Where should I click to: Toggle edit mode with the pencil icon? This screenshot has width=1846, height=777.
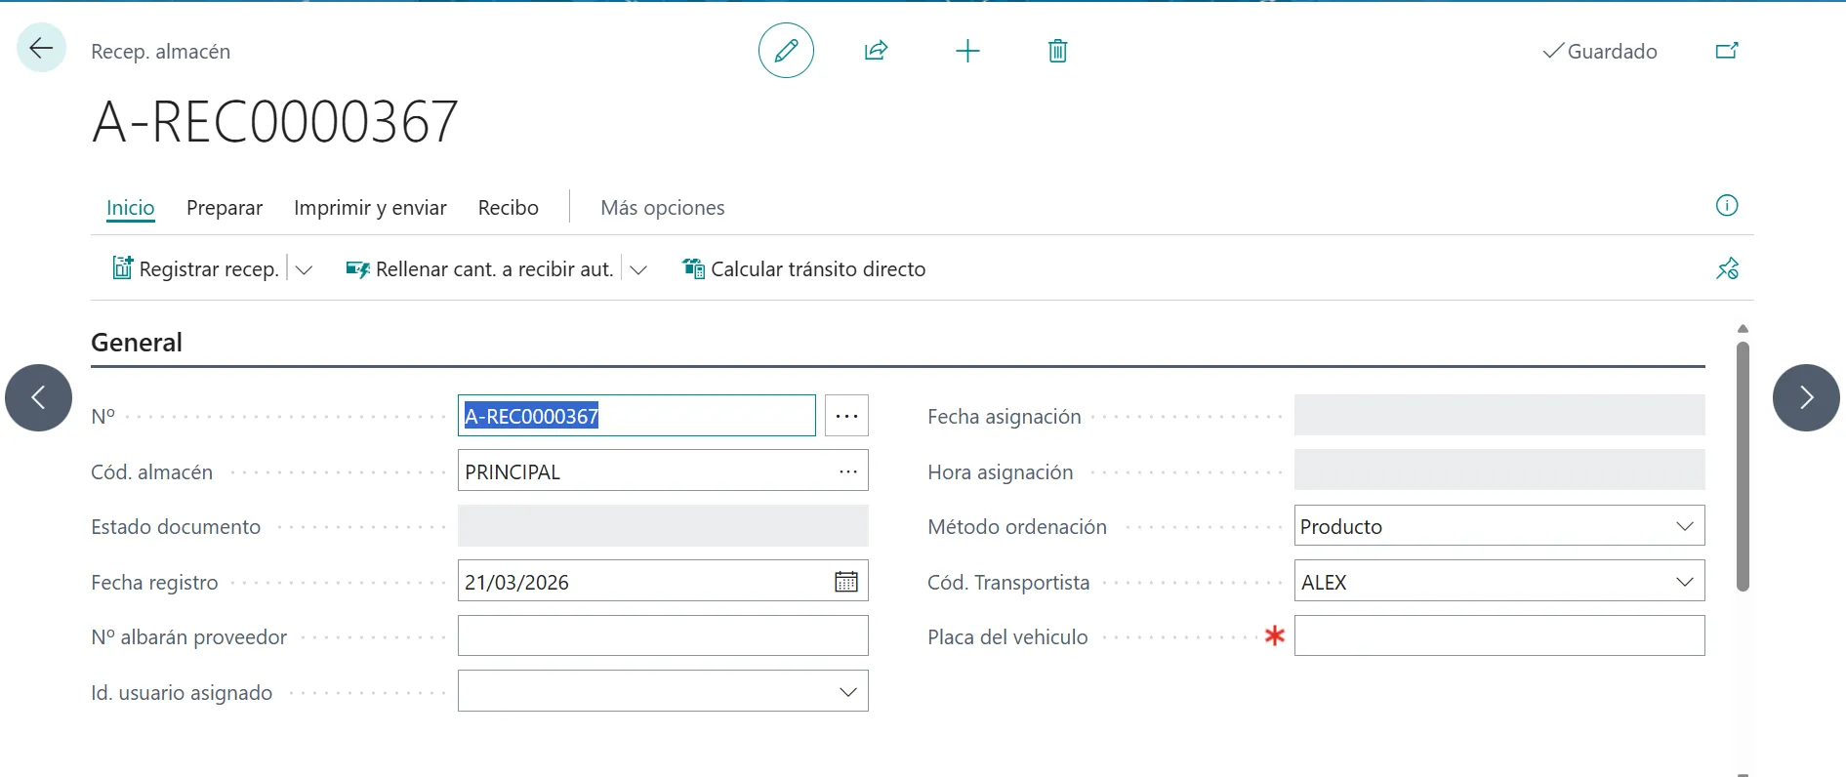pyautogui.click(x=786, y=51)
